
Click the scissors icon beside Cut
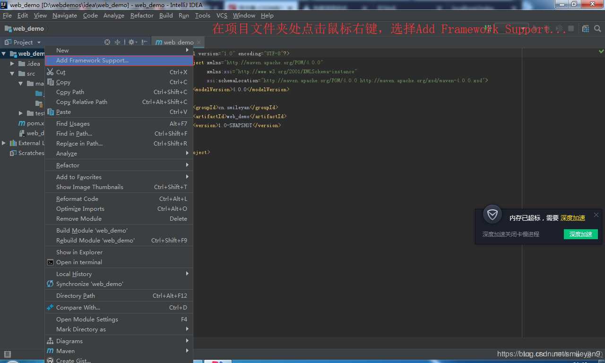pyautogui.click(x=50, y=72)
